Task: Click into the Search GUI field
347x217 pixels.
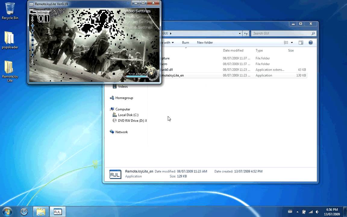Action: (283, 33)
